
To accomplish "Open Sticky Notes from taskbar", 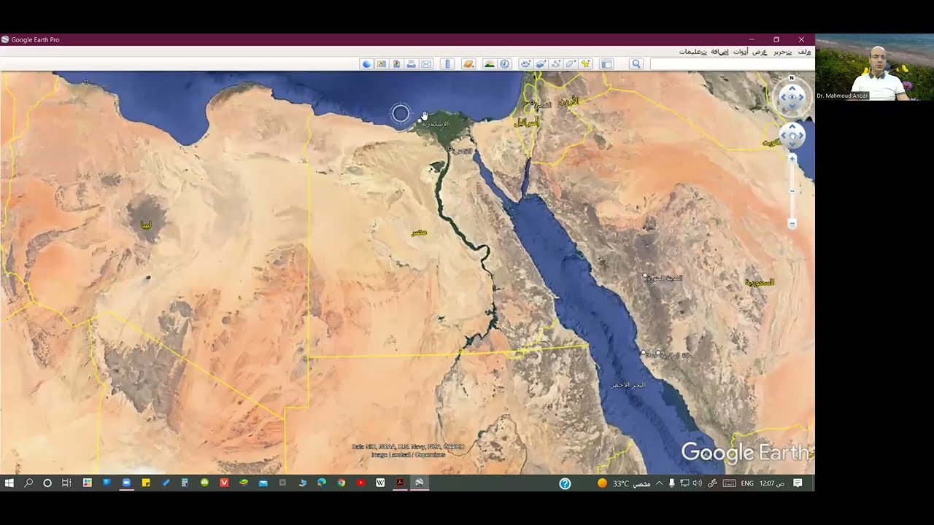I will (146, 483).
